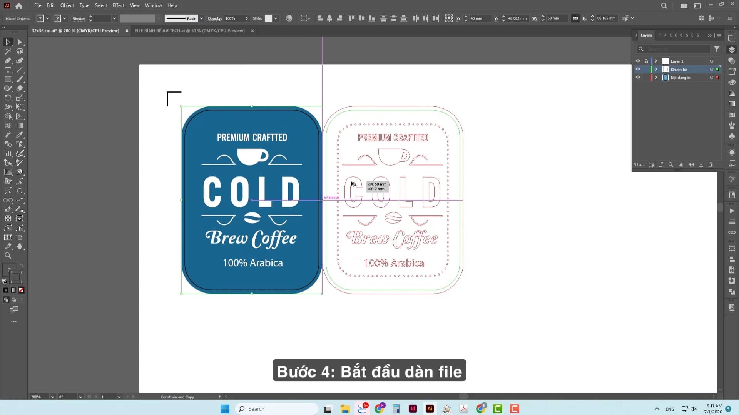Open the Style dropdown arrow
Screen dimensions: 739x415
276,18
